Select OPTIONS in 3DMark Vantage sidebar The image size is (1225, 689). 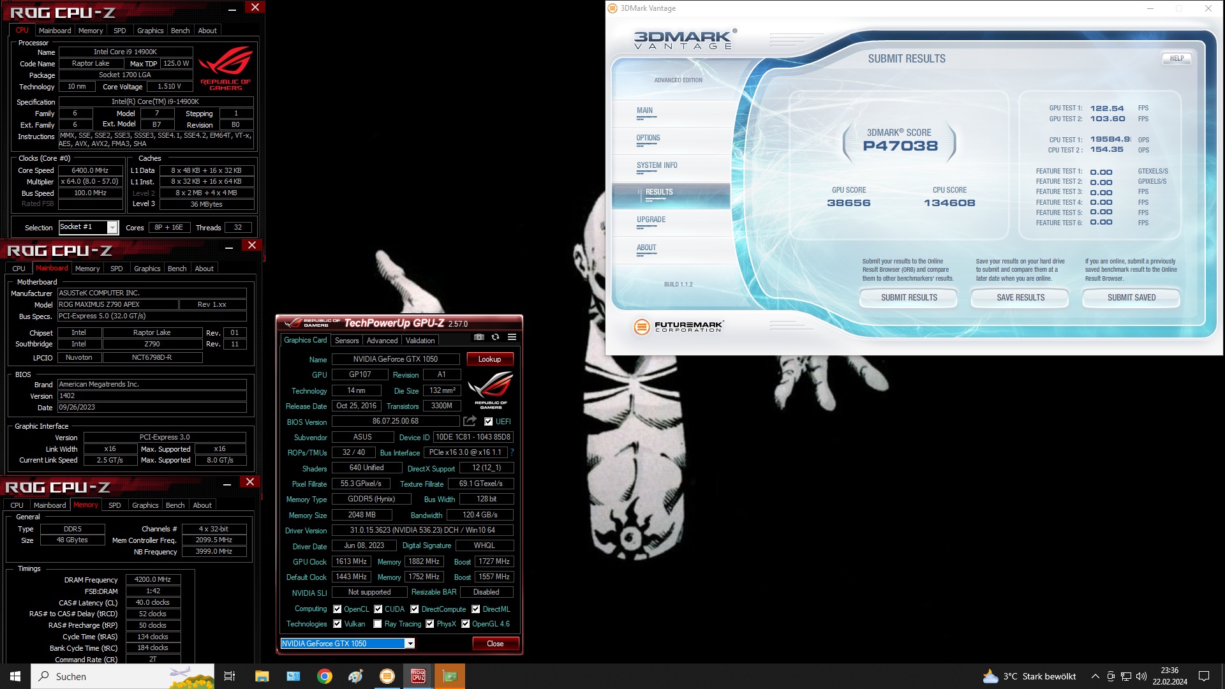click(648, 138)
